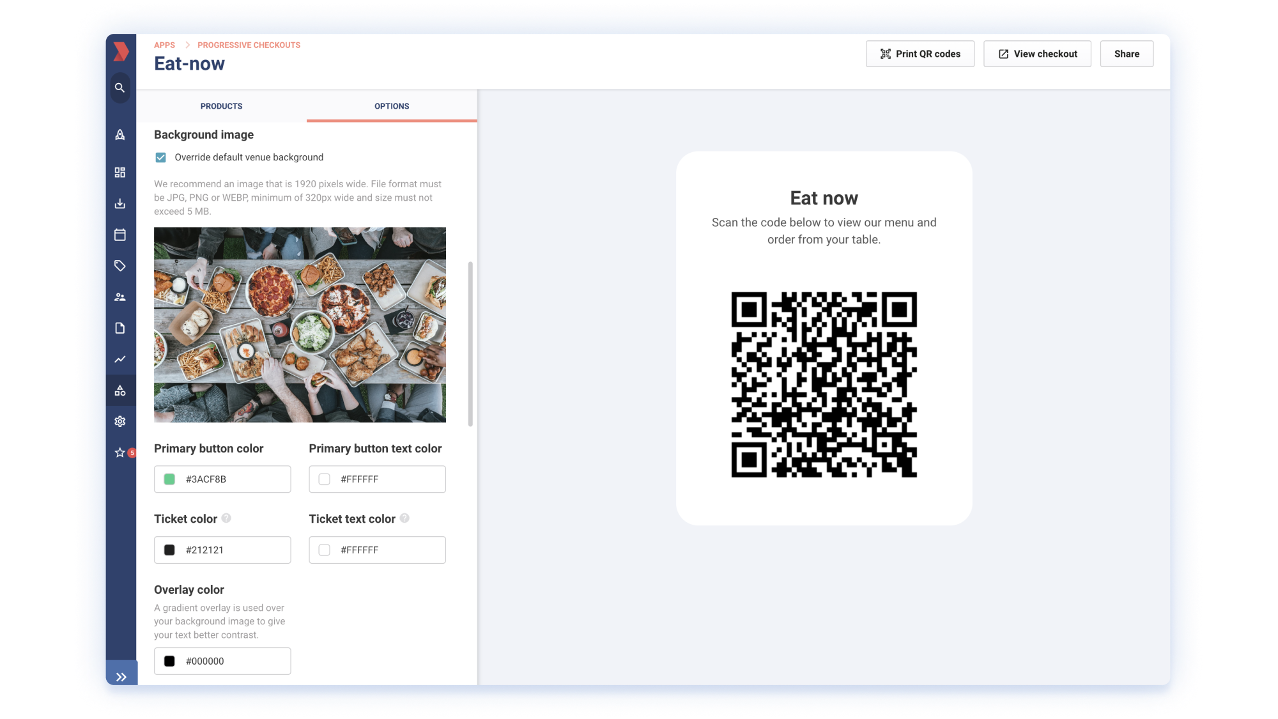Edit the Primary button color hex field #3ACF8B
The height and width of the screenshot is (719, 1278).
point(222,479)
